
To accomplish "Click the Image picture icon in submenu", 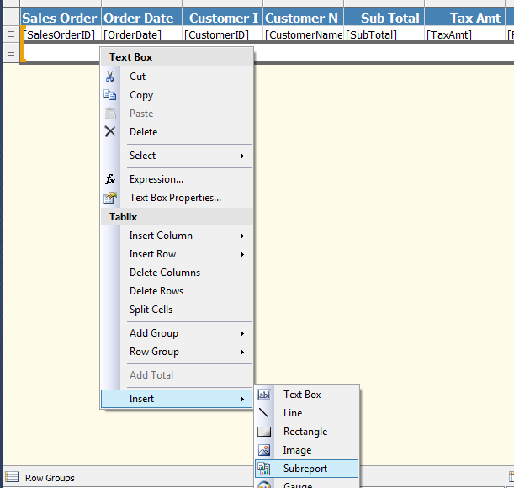I will 264,450.
